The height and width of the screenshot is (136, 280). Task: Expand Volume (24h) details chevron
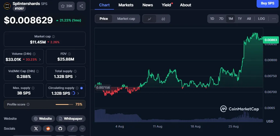40,59
